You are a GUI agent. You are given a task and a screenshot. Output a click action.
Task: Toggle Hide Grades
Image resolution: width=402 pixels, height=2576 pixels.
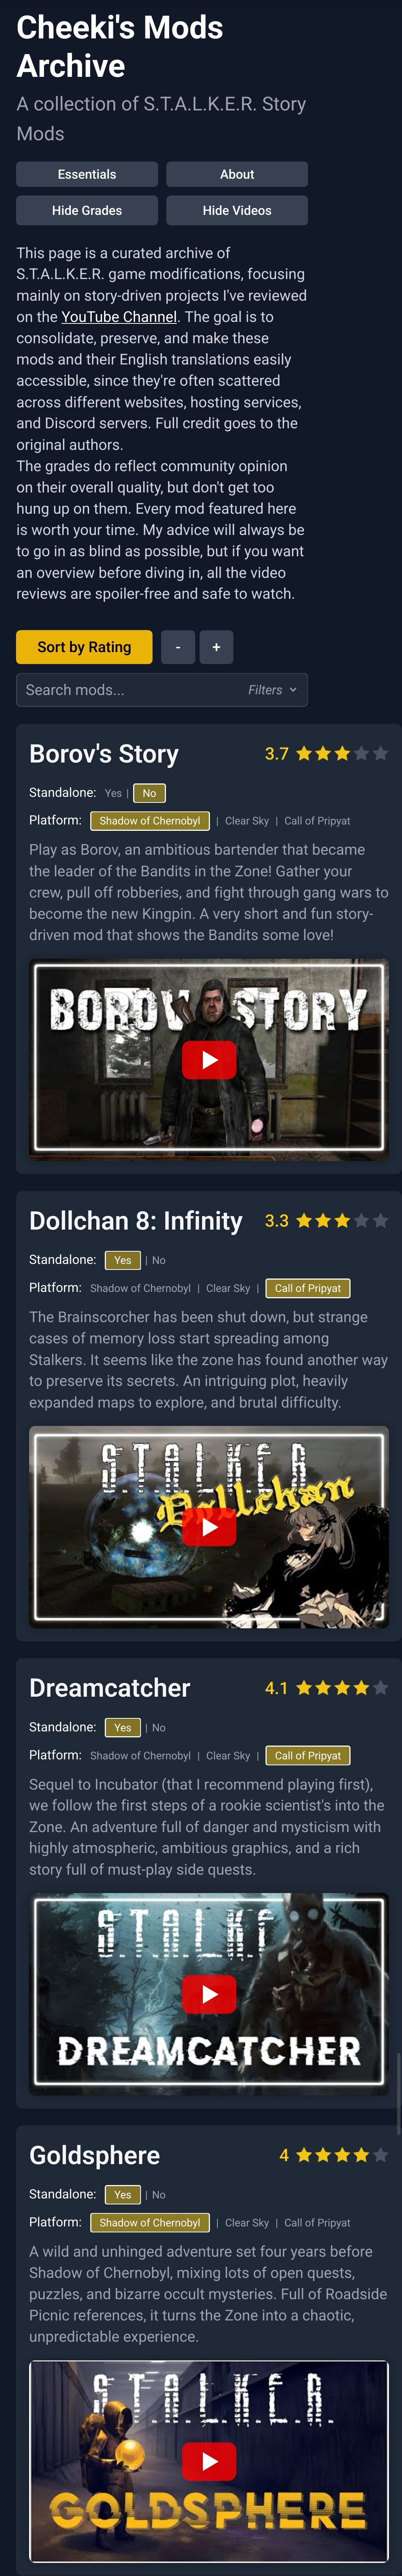87,210
